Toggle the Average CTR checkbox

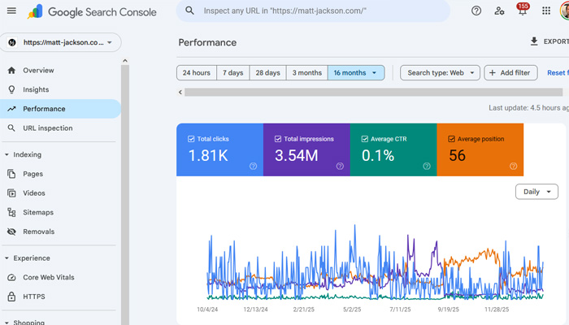pyautogui.click(x=365, y=139)
